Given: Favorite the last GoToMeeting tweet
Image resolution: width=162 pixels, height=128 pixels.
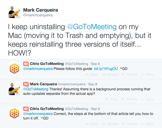Looking at the screenshot, I should (129, 124).
